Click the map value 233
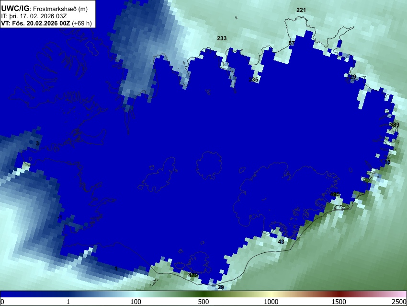This screenshot has height=306, width=407. (x=222, y=38)
